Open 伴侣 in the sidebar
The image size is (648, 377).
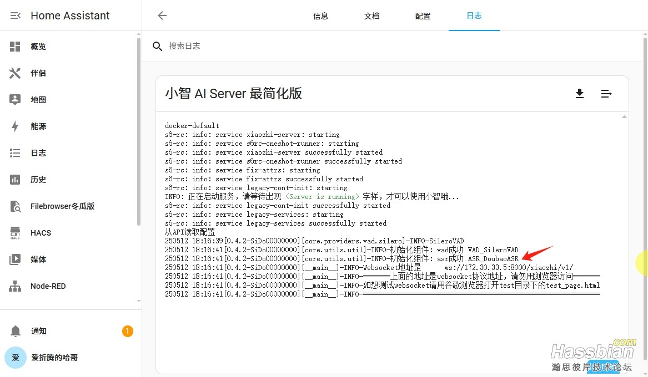pyautogui.click(x=69, y=73)
